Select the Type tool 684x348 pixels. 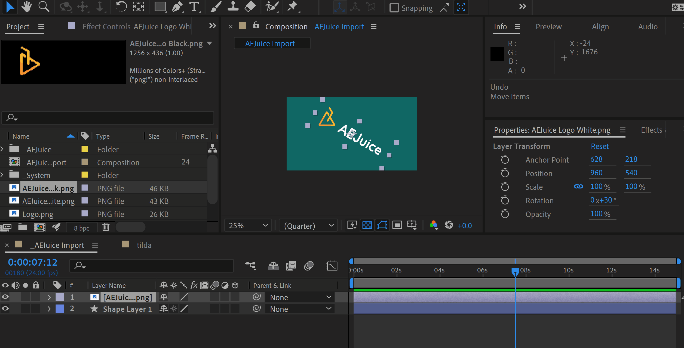point(194,7)
